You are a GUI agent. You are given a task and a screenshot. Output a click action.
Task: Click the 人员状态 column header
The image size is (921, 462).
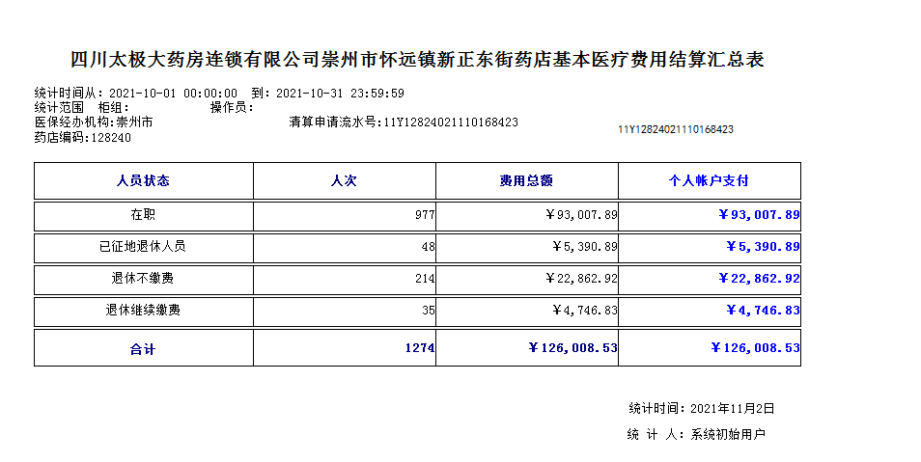click(143, 180)
